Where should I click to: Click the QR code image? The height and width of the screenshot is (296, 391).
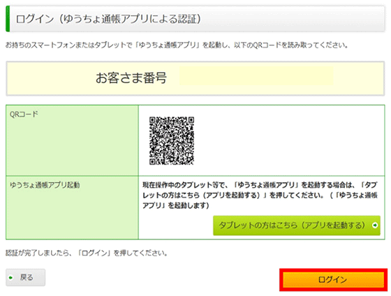[172, 140]
